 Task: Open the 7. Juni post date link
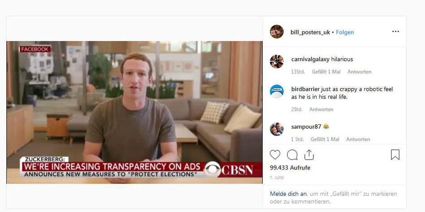point(276,178)
